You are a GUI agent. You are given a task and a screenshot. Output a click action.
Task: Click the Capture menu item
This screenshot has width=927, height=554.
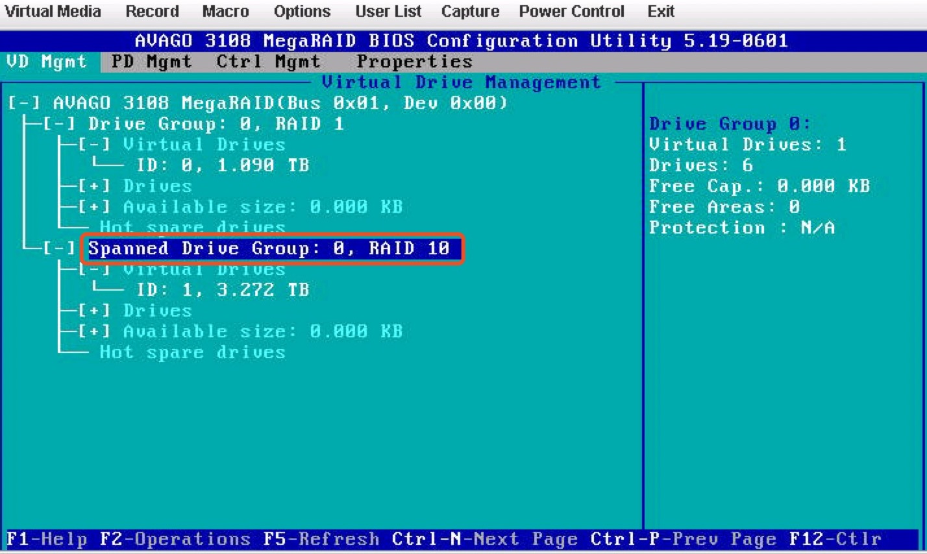tap(470, 12)
